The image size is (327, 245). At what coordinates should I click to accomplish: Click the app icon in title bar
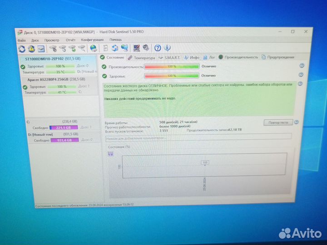coord(20,33)
